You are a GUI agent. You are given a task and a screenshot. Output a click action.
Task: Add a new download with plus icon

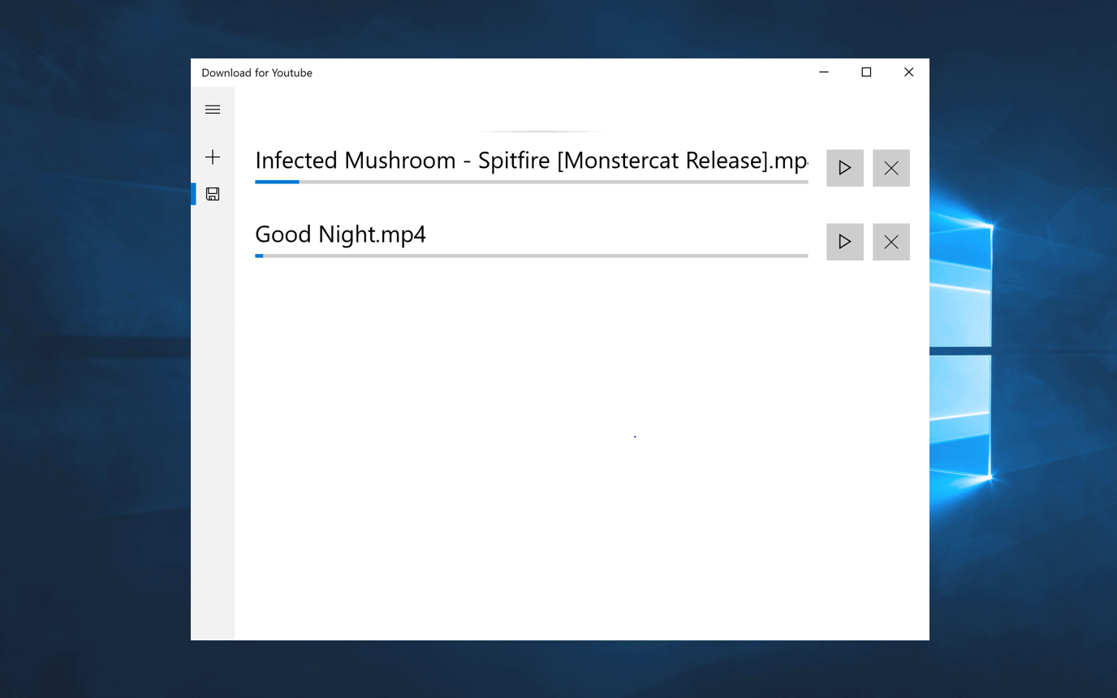pos(213,157)
